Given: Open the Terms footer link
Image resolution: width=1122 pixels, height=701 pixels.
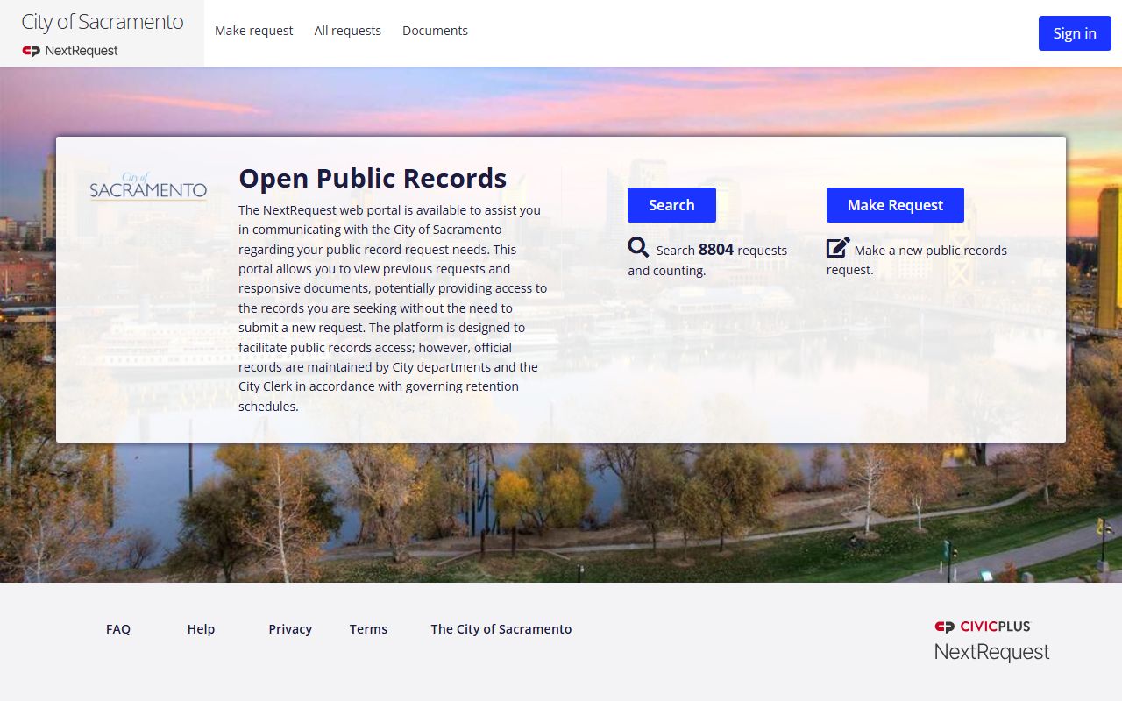Looking at the screenshot, I should [368, 629].
